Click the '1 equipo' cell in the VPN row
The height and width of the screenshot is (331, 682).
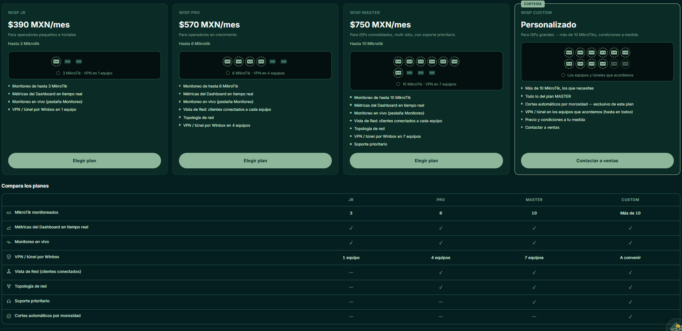[351, 258]
